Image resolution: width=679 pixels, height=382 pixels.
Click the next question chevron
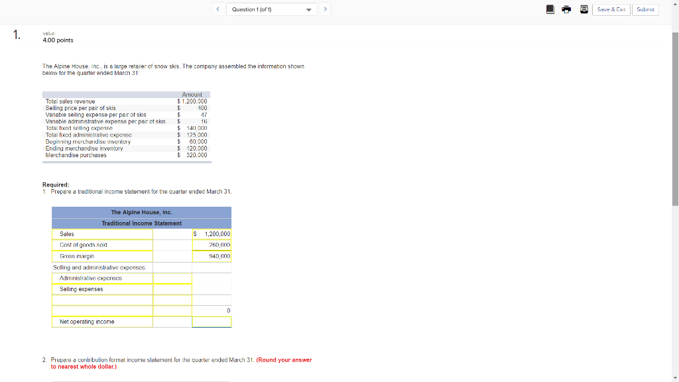tap(324, 9)
